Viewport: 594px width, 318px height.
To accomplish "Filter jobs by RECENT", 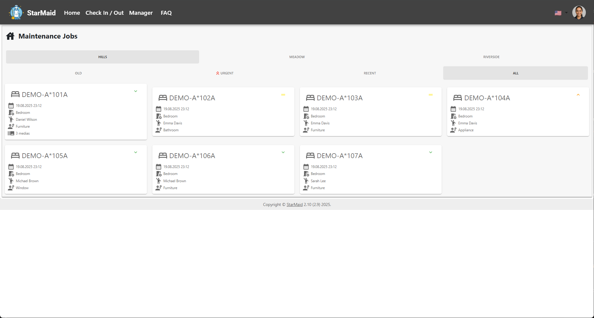I will click(x=370, y=73).
